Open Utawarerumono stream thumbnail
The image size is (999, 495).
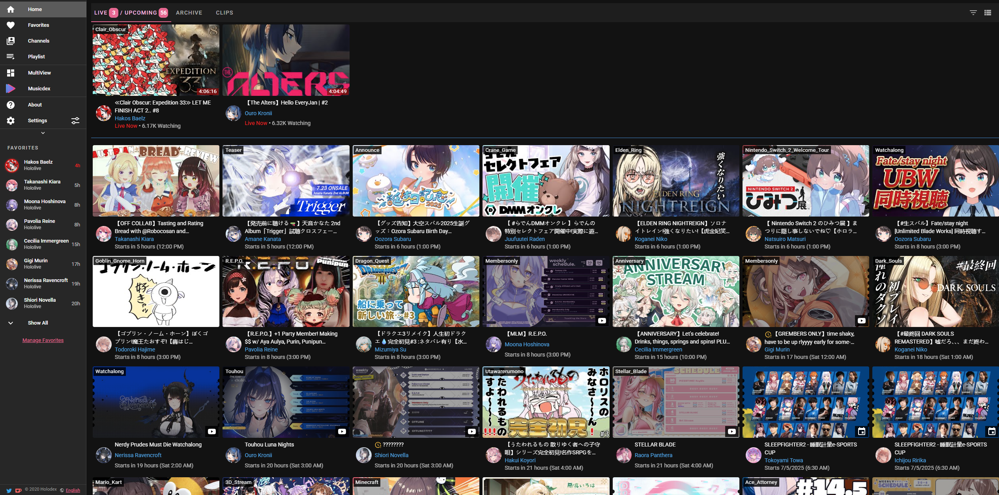tap(546, 402)
